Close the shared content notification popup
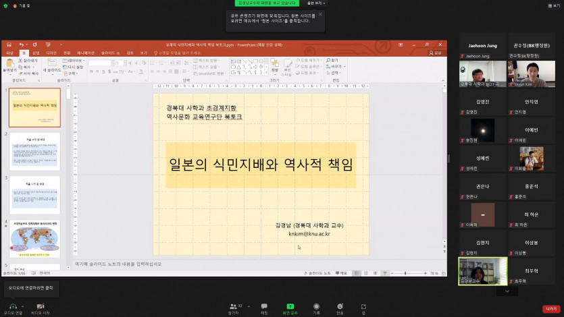 point(320,14)
